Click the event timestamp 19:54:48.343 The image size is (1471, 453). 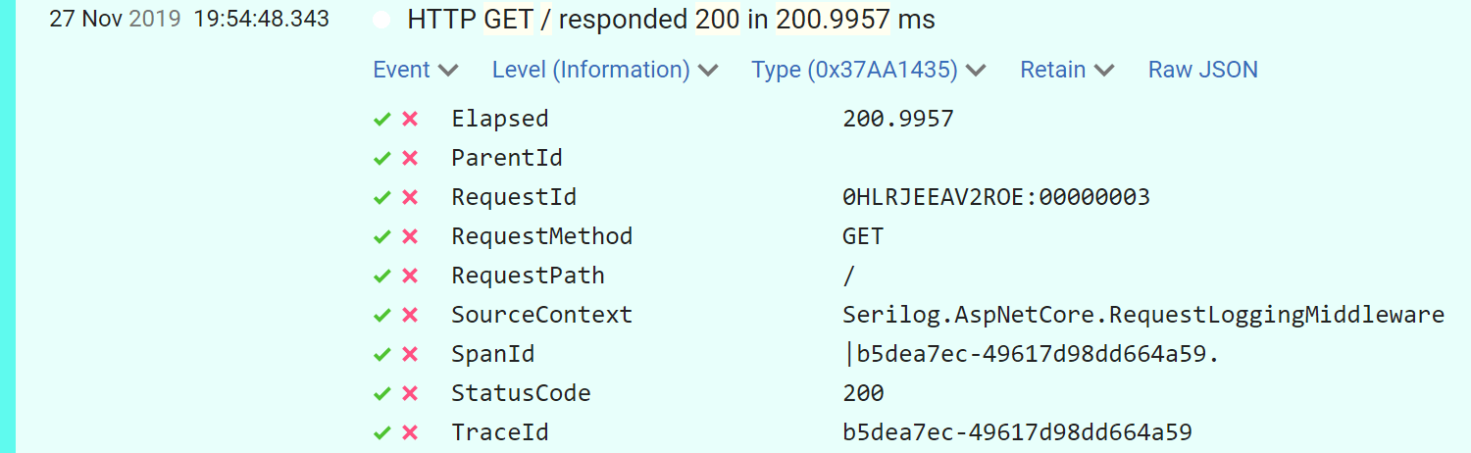tap(262, 20)
